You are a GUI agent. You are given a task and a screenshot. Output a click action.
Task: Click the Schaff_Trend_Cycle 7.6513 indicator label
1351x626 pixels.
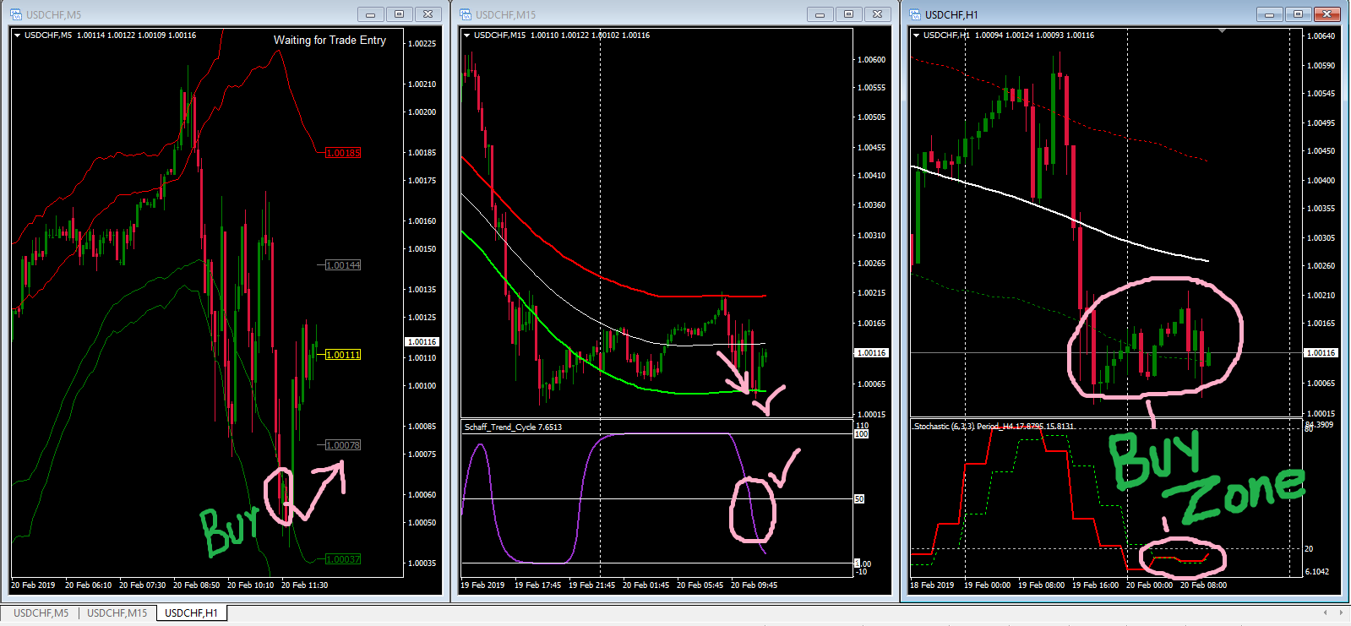click(x=513, y=427)
